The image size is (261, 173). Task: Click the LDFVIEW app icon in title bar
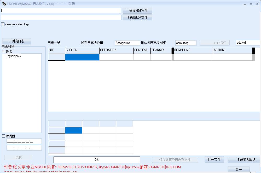click(4, 4)
